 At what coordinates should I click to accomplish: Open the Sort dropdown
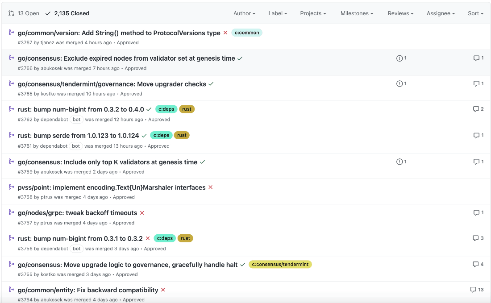click(x=476, y=13)
